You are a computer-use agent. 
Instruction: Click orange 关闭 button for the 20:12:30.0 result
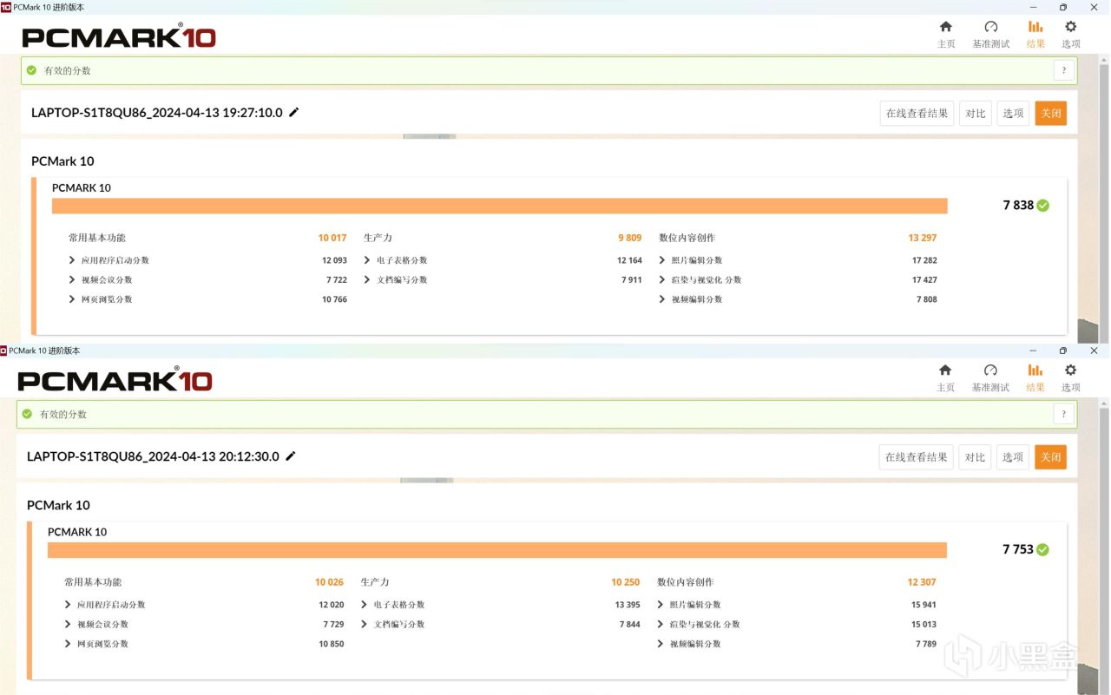pos(1050,457)
